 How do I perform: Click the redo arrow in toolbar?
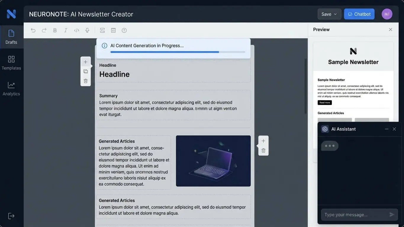[x=44, y=30]
